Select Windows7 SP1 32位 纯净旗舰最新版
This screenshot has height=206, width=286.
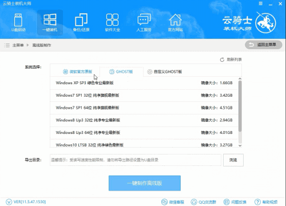(144, 95)
